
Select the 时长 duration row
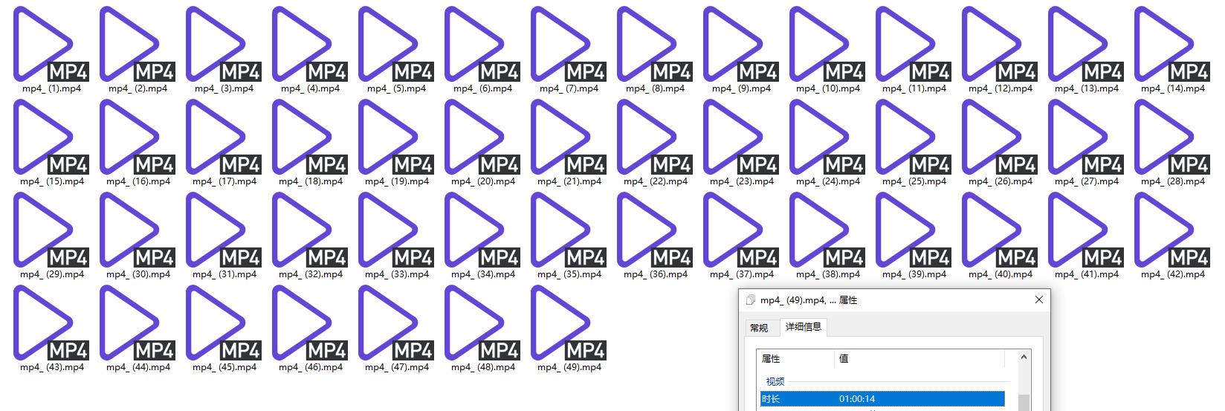coord(882,399)
